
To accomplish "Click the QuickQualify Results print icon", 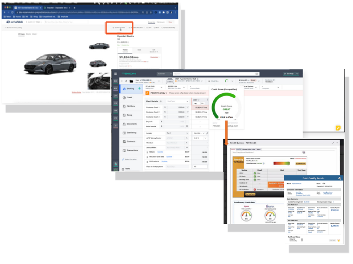I will (x=340, y=178).
